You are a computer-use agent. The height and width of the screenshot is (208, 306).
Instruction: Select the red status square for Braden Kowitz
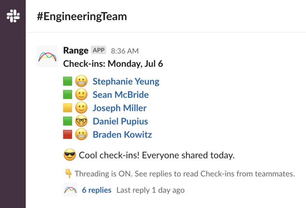tap(68, 134)
